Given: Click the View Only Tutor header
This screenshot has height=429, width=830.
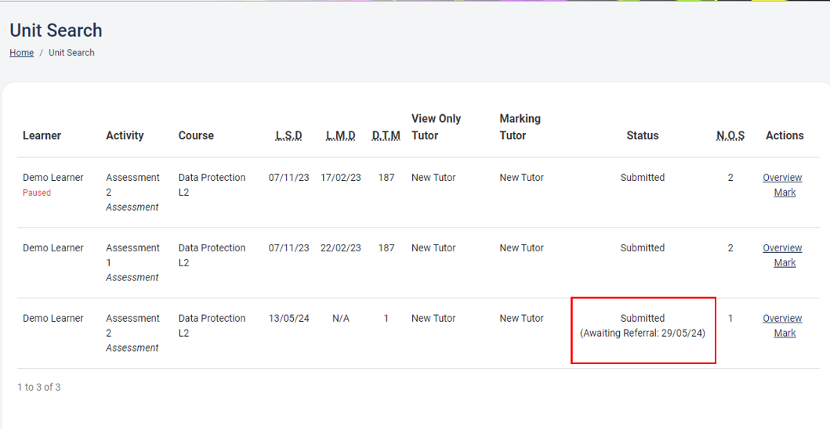Looking at the screenshot, I should tap(436, 127).
